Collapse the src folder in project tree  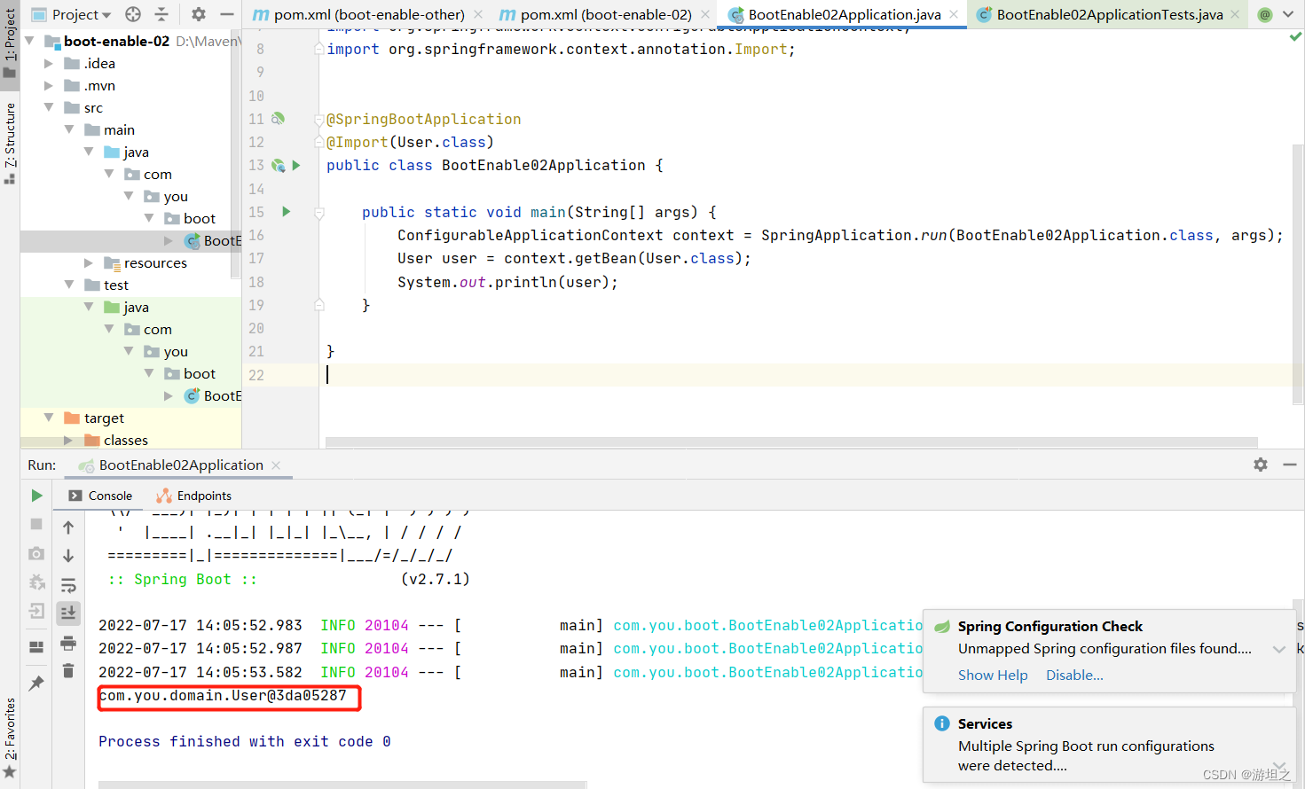point(51,107)
